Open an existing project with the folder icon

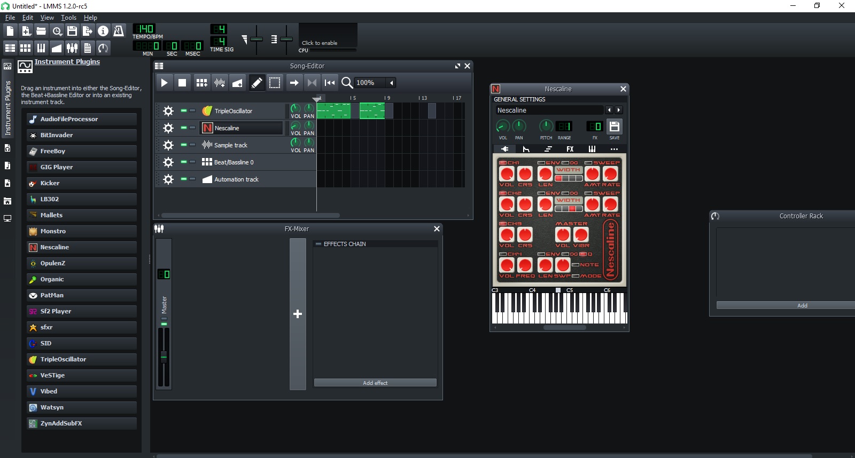(x=41, y=31)
